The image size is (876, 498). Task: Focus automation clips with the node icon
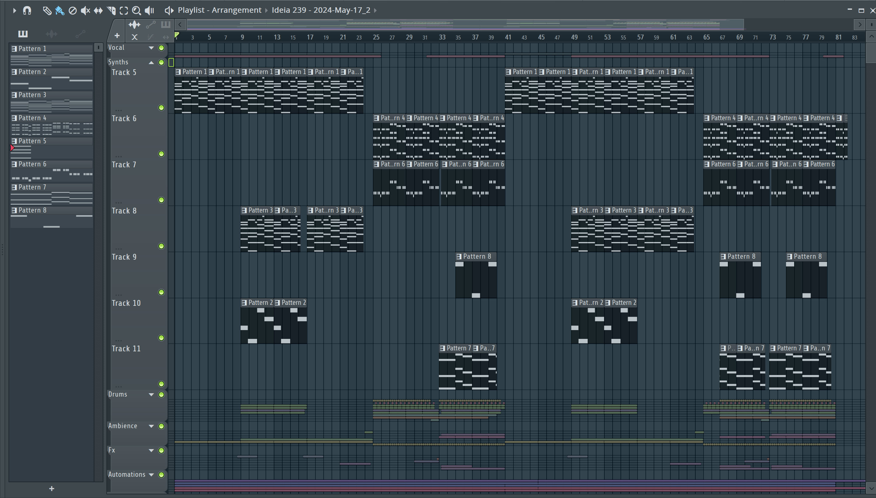click(x=151, y=25)
